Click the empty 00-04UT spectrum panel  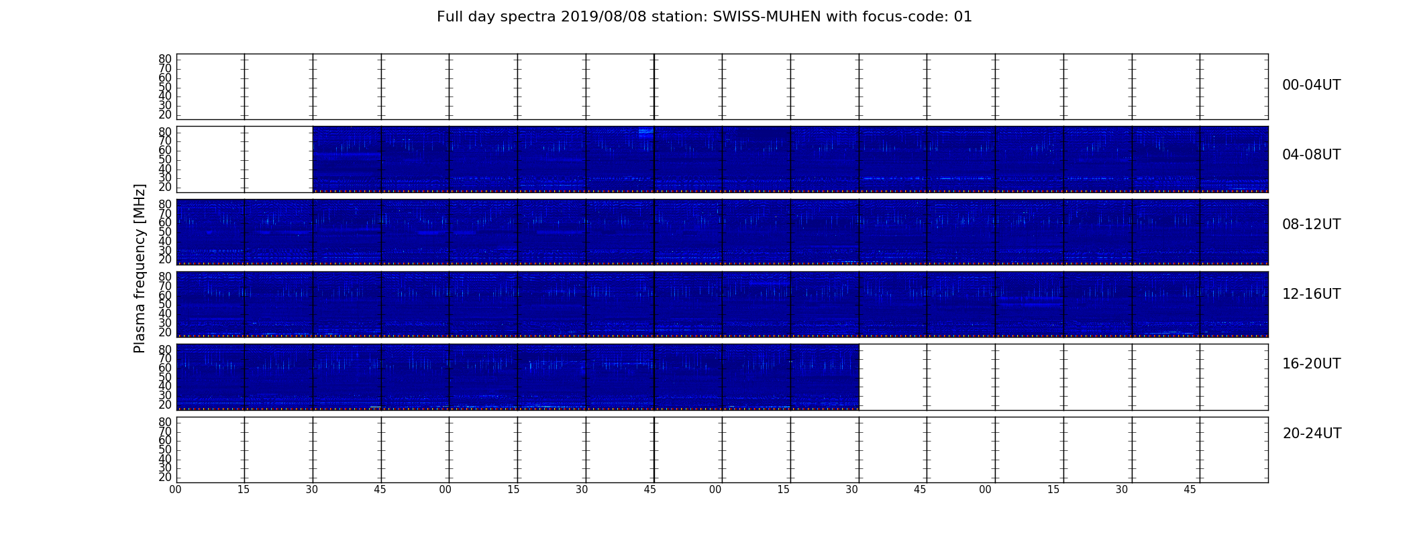(722, 87)
